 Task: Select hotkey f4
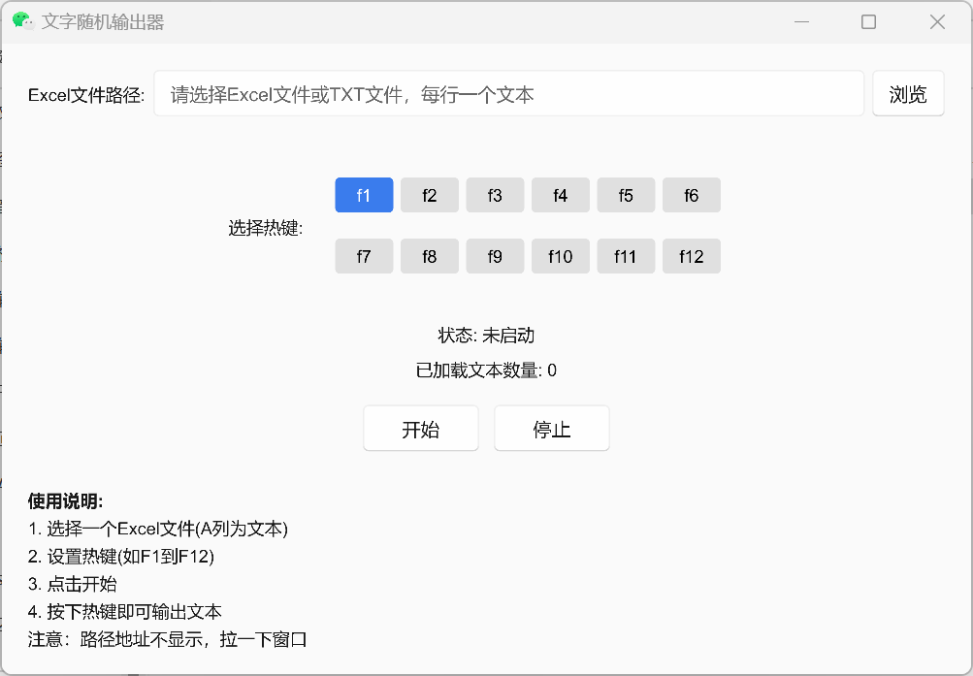coord(560,195)
